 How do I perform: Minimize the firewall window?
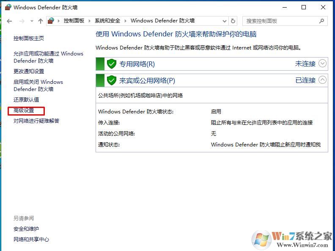(x=285, y=7)
